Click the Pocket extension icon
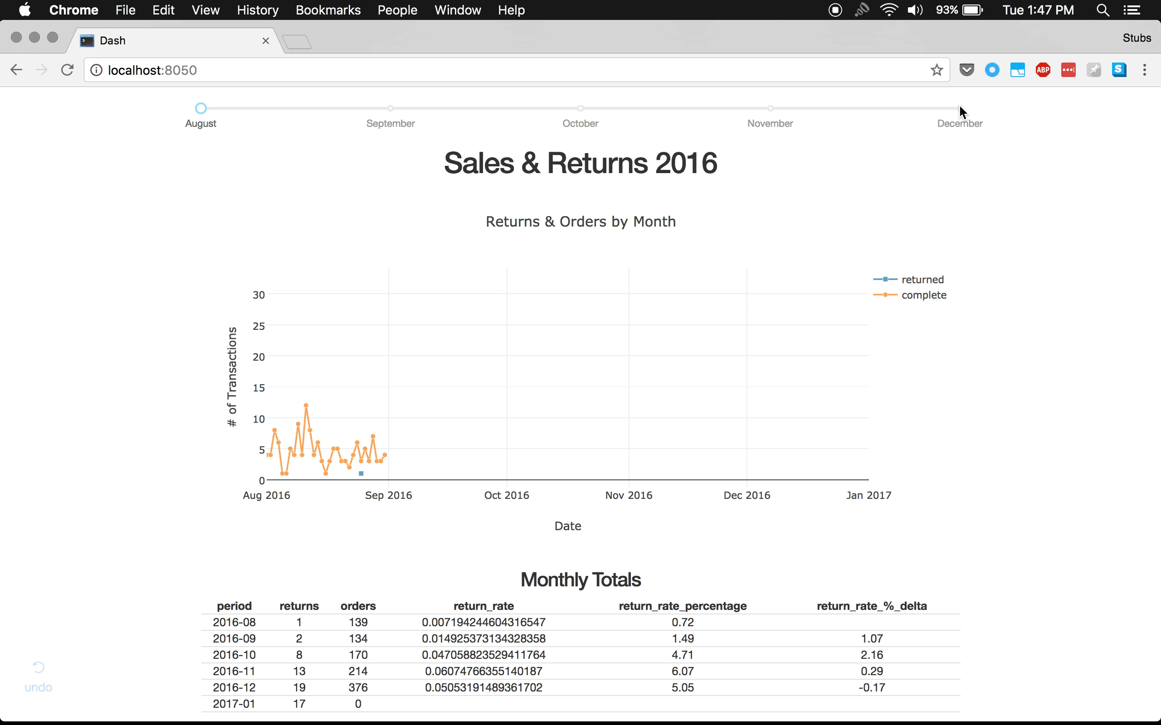This screenshot has height=725, width=1161. point(966,70)
